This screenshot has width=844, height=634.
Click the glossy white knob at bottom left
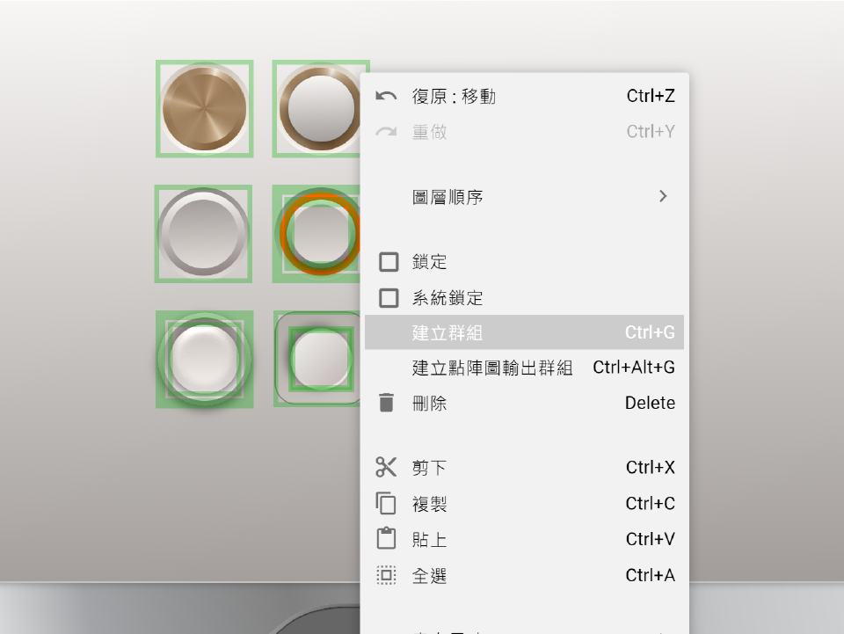pos(204,357)
